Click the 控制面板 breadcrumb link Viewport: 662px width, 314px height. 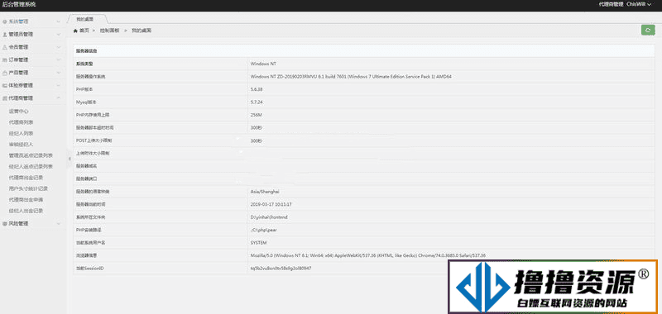pos(110,31)
